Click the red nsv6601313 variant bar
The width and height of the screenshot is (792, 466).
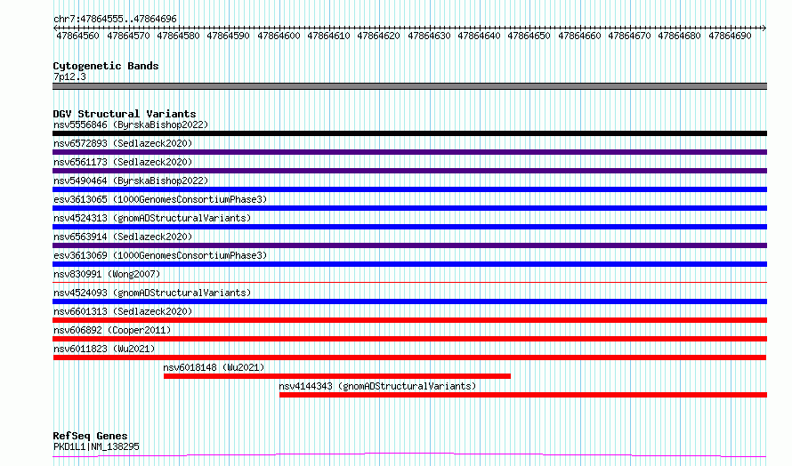(409, 320)
